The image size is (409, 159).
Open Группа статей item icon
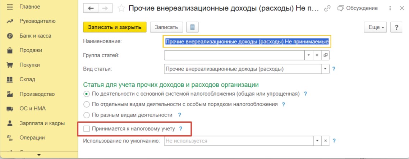pos(325,55)
